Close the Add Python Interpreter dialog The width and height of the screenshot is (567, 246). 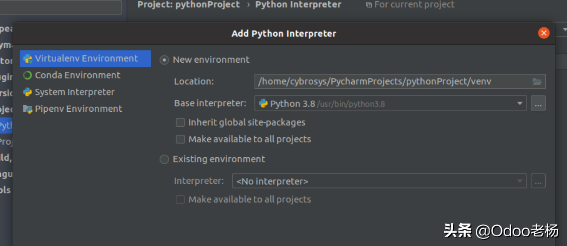tap(544, 33)
